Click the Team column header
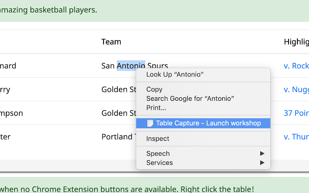Screen dimensions: 309x193 (111, 42)
